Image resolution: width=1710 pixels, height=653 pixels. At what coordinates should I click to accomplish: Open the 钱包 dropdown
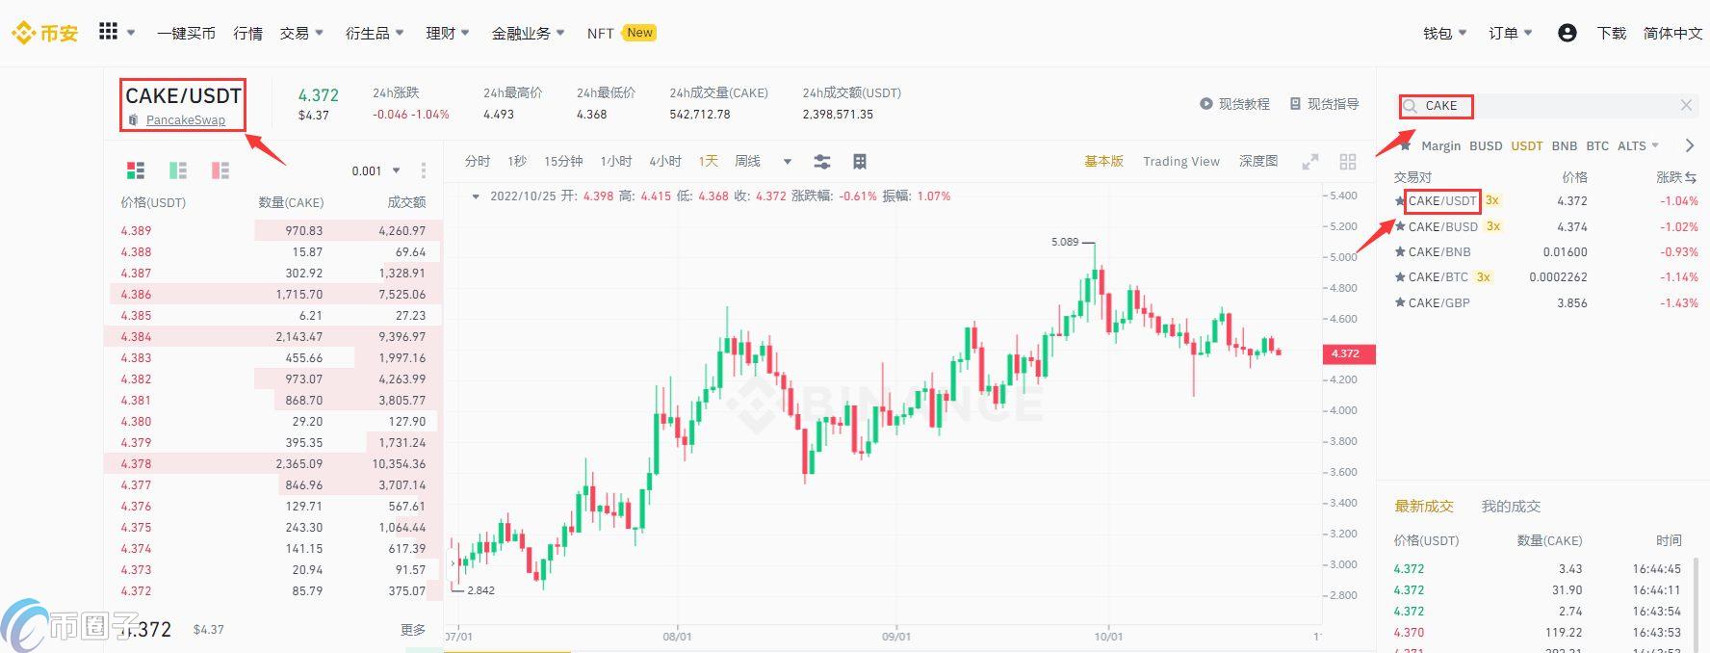(1445, 33)
